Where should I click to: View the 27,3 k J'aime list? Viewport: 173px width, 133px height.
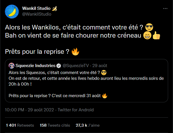pos(88,125)
